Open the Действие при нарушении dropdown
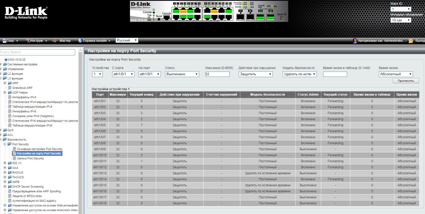The height and width of the screenshot is (214, 425). [x=255, y=74]
